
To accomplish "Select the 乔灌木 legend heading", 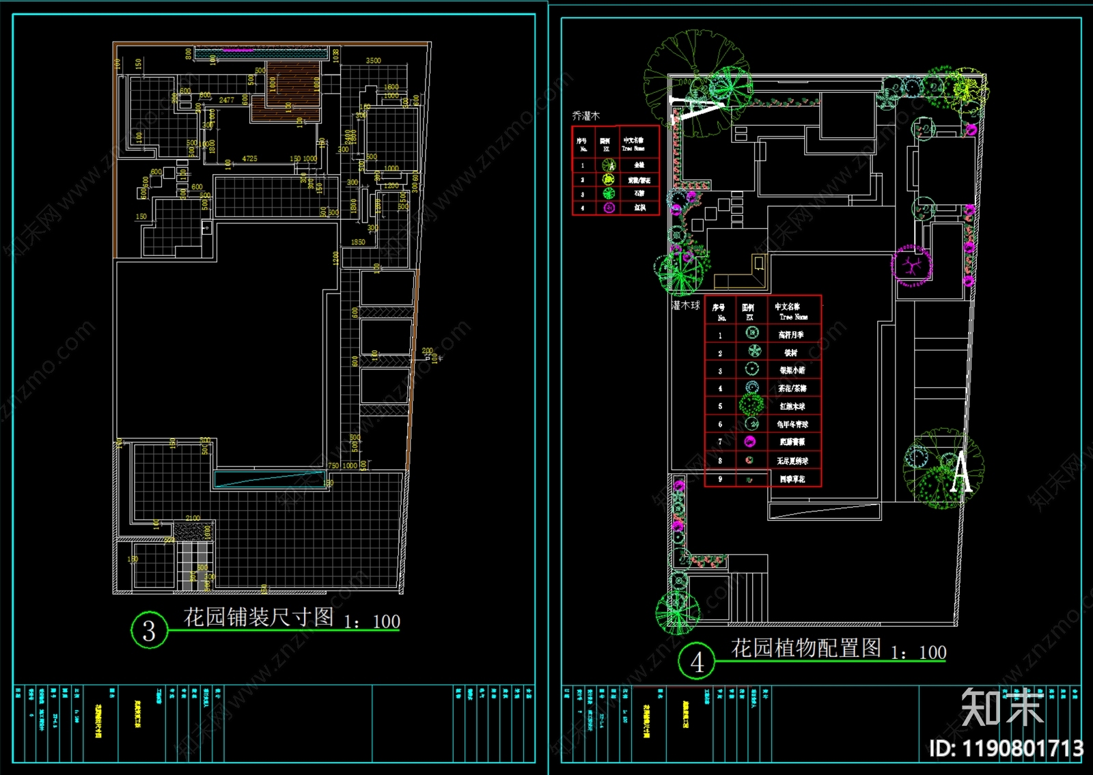I will [585, 116].
